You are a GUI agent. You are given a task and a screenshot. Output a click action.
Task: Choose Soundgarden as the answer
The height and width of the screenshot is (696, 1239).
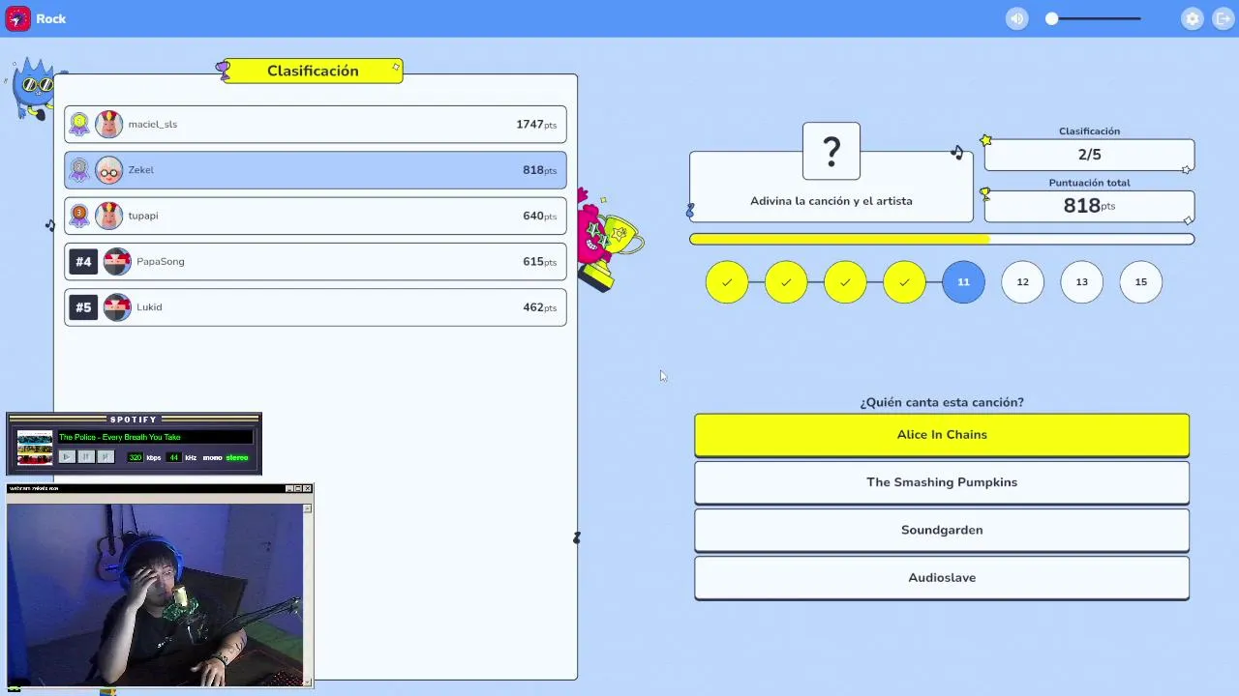pyautogui.click(x=942, y=530)
